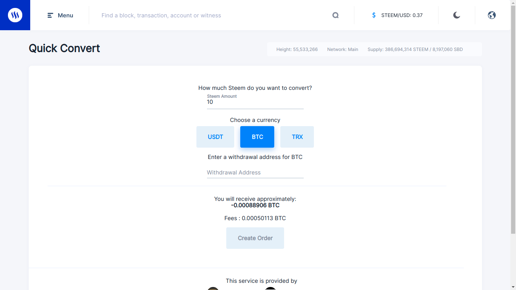Click the search magnifier icon
Image resolution: width=516 pixels, height=290 pixels.
(x=335, y=15)
